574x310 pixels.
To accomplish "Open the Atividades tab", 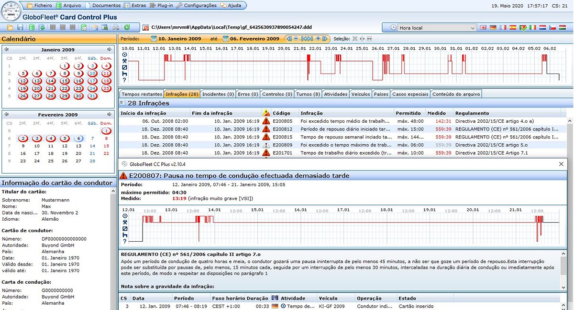I will (335, 94).
